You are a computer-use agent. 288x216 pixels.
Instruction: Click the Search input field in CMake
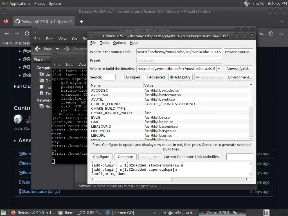click(110, 77)
